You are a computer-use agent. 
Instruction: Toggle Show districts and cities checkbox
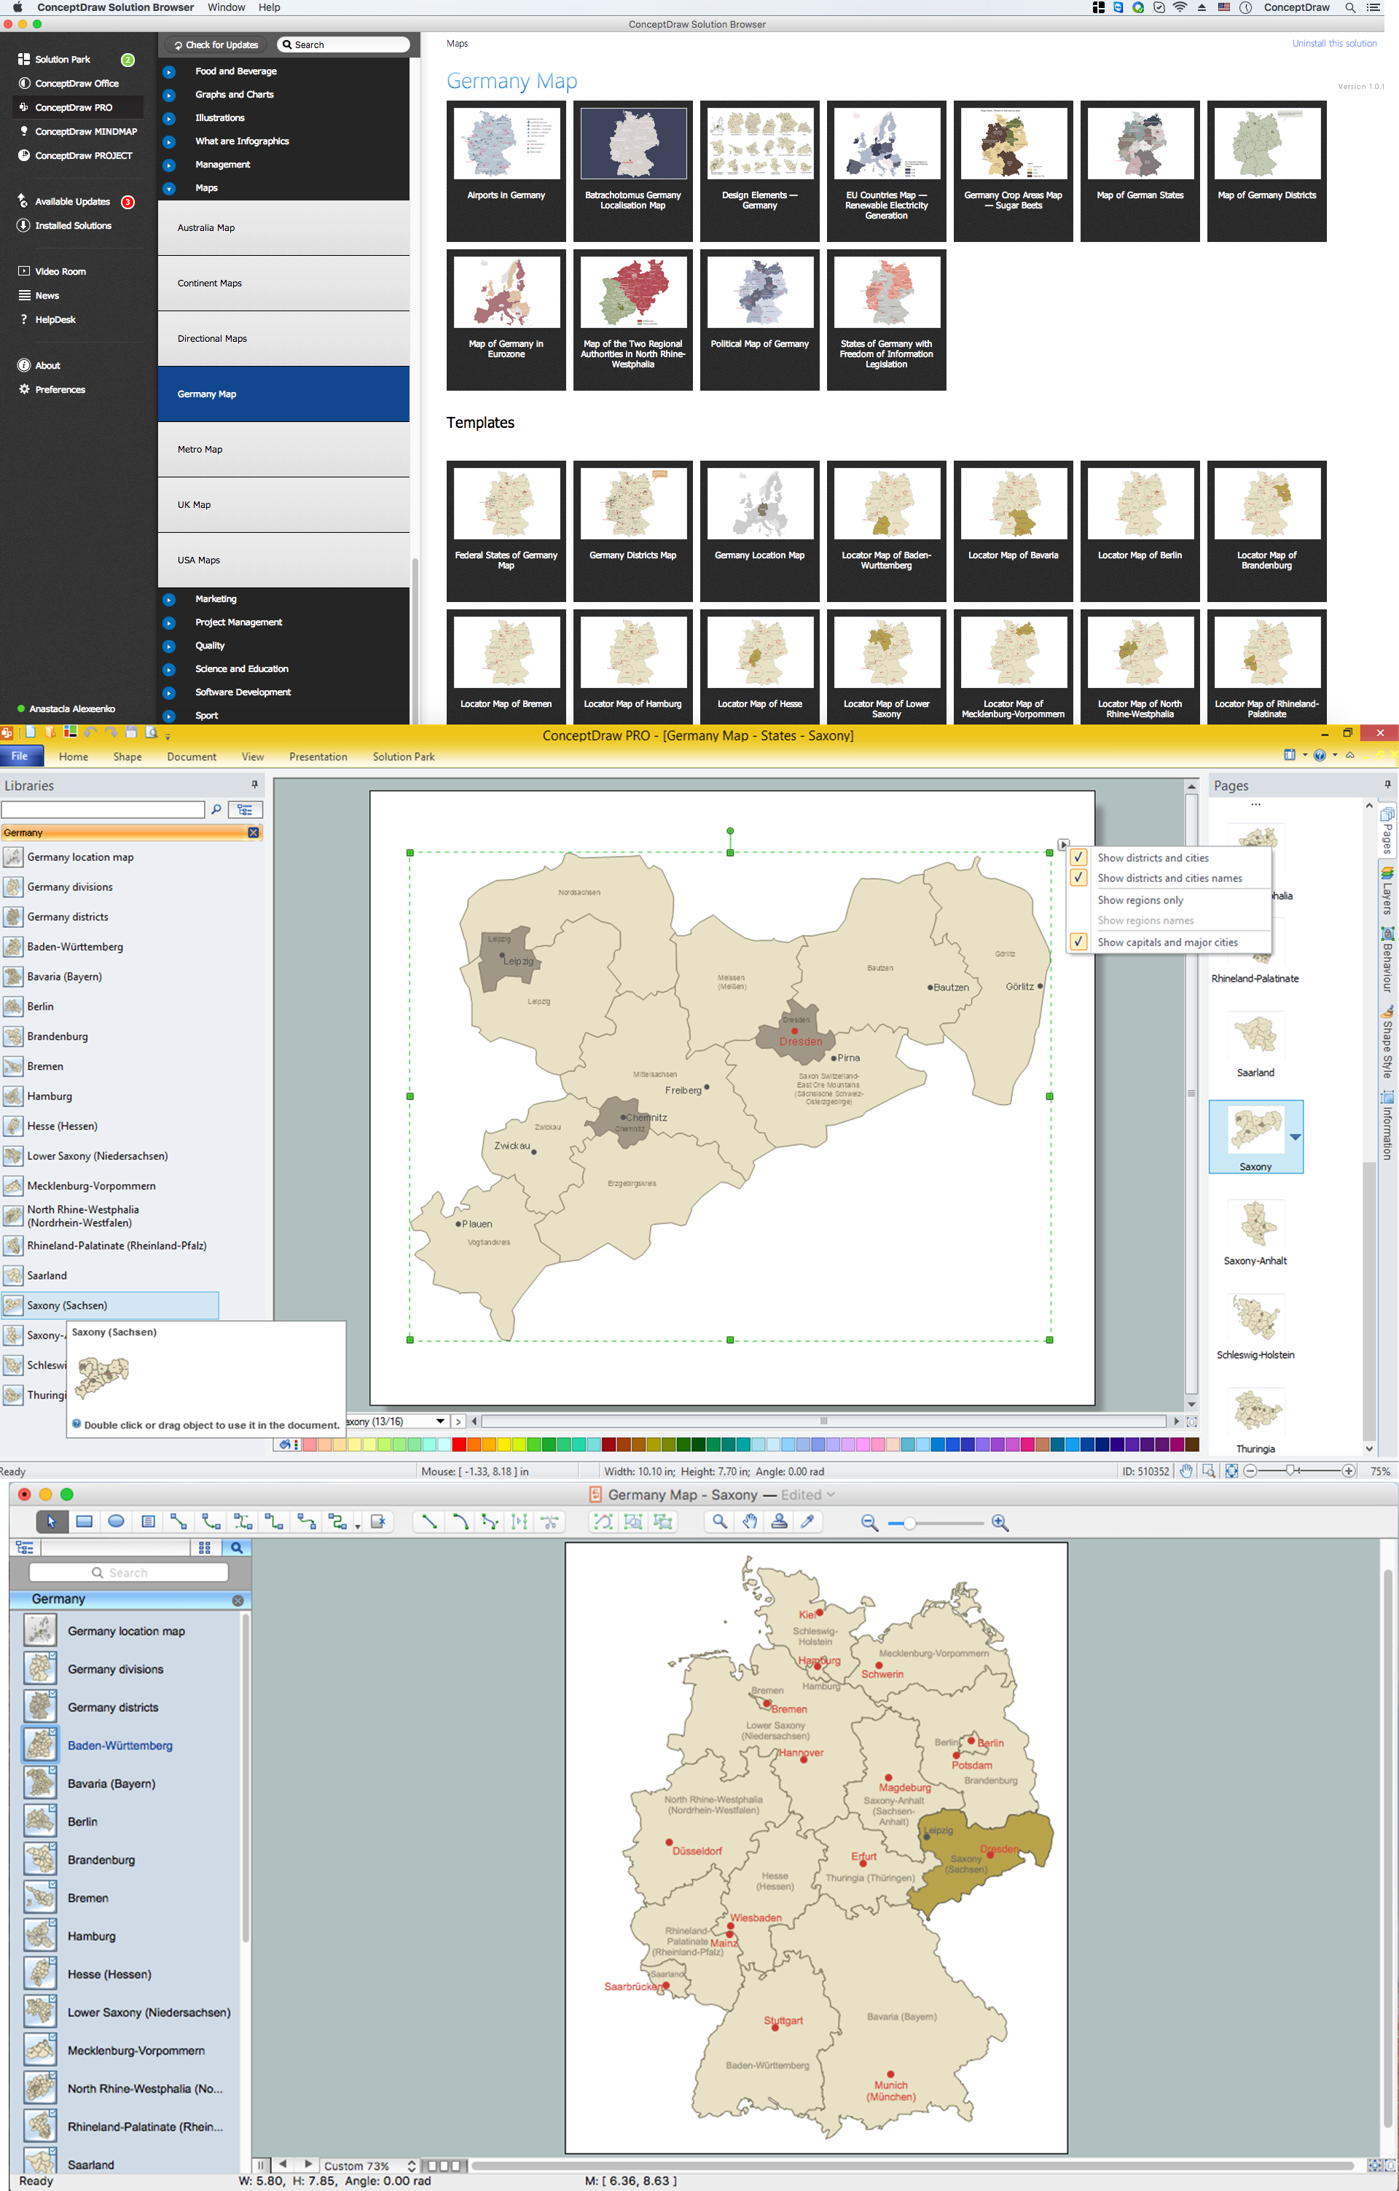click(x=1078, y=857)
